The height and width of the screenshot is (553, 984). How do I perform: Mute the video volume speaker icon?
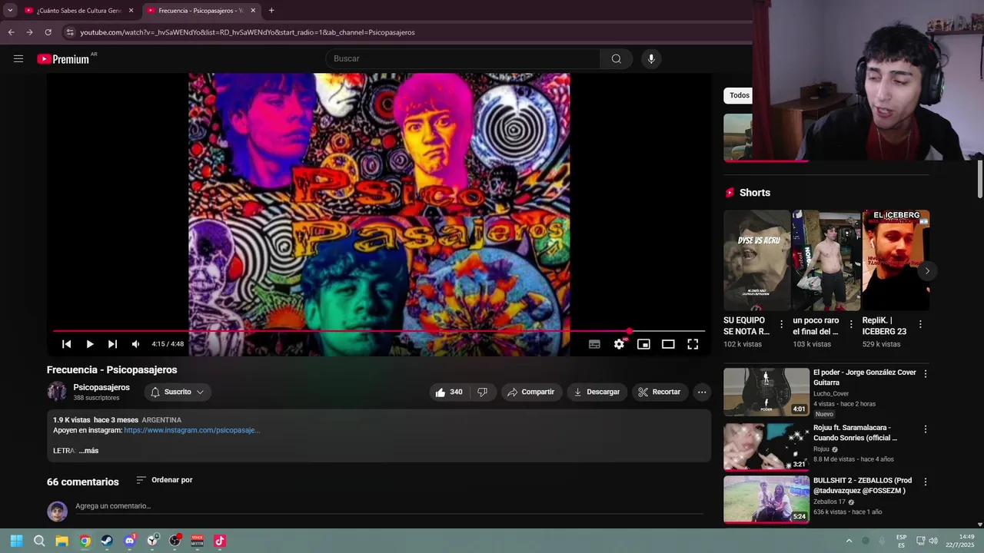click(x=135, y=344)
